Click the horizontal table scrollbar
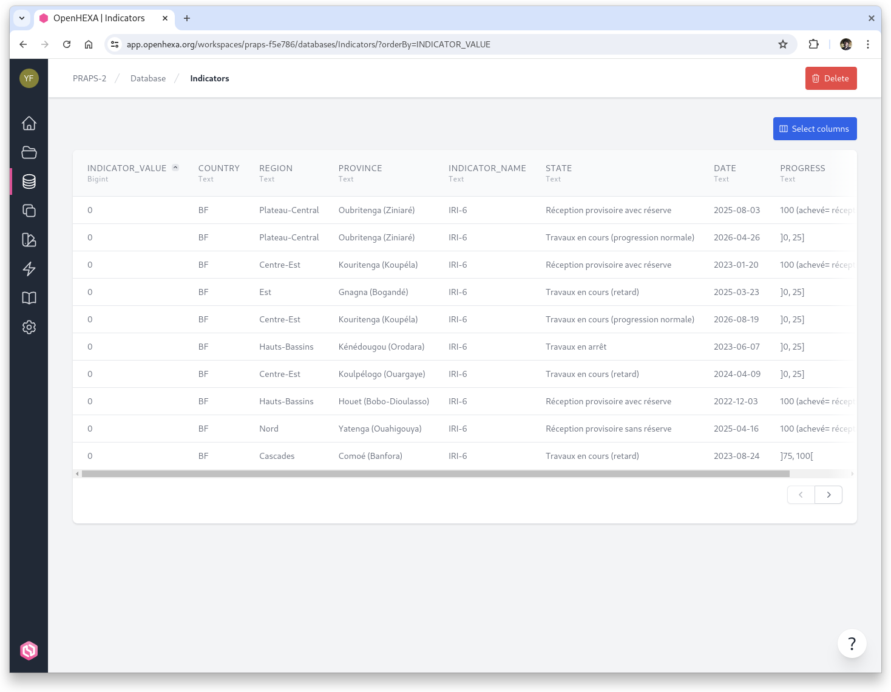Image resolution: width=891 pixels, height=692 pixels. pos(435,473)
